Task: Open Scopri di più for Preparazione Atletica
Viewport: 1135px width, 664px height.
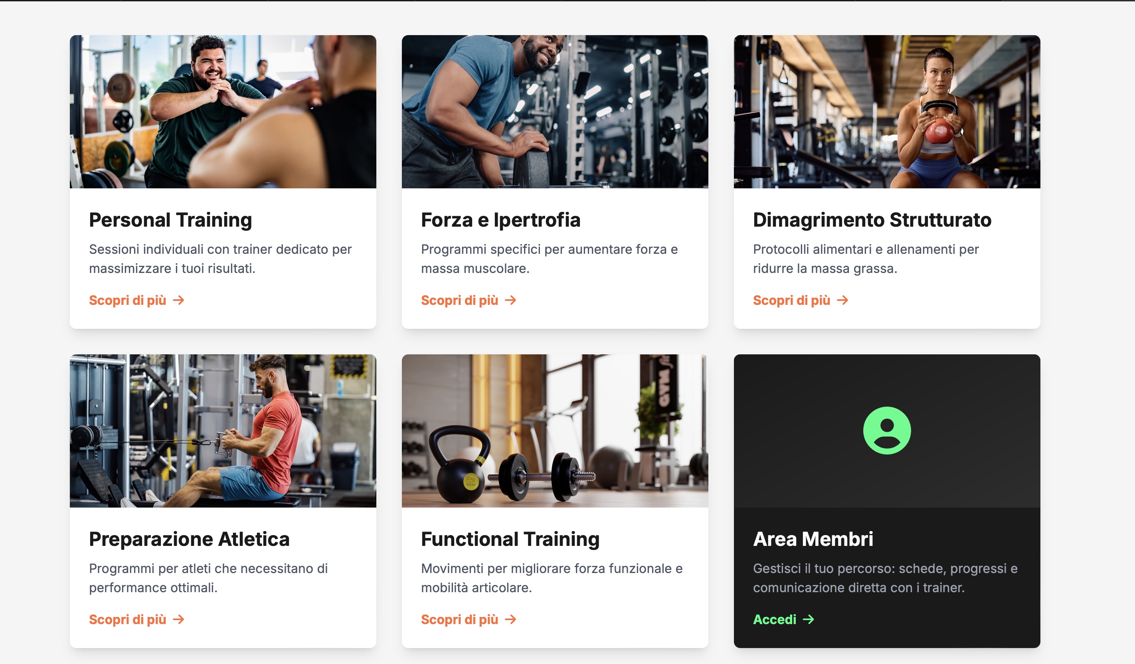Action: tap(136, 619)
